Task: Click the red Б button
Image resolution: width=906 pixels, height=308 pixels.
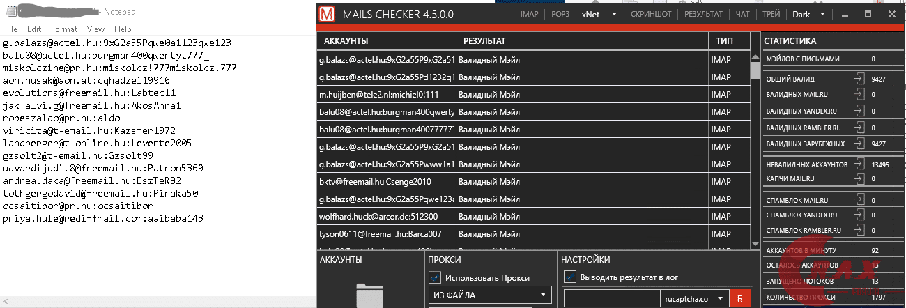Action: click(x=739, y=298)
